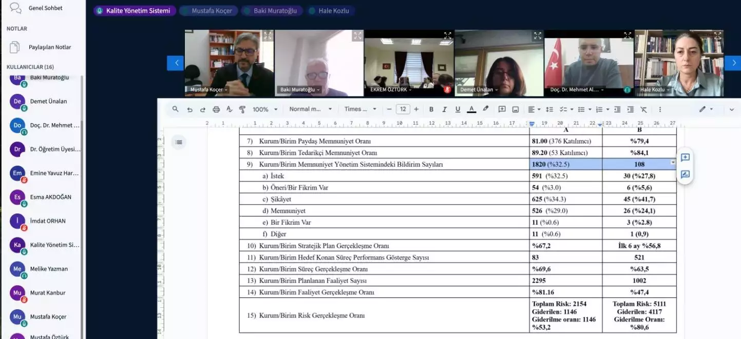Open the document outline icon
The image size is (741, 339).
pos(179,142)
